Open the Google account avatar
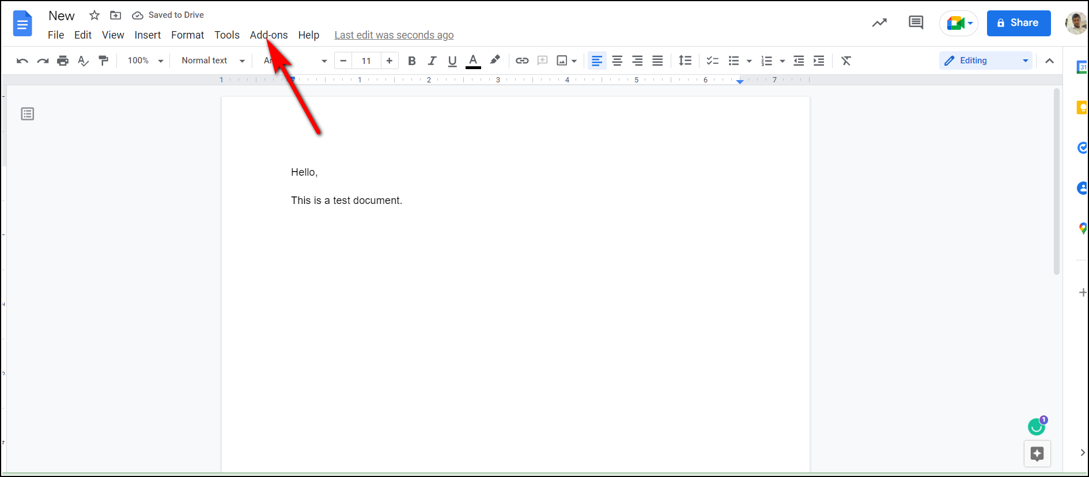This screenshot has width=1089, height=477. click(x=1076, y=23)
